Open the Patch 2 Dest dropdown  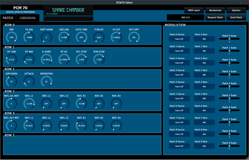[x=204, y=63]
